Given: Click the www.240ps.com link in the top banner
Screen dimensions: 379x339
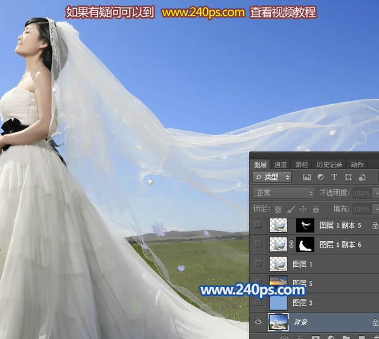Looking at the screenshot, I should [203, 12].
